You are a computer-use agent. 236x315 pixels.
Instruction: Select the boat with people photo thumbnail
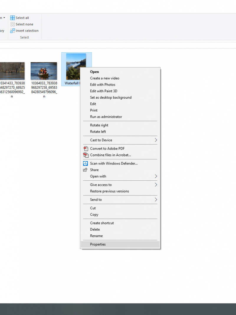44,71
